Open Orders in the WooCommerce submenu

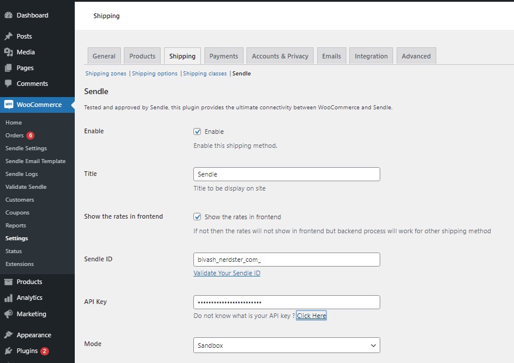pyautogui.click(x=15, y=135)
